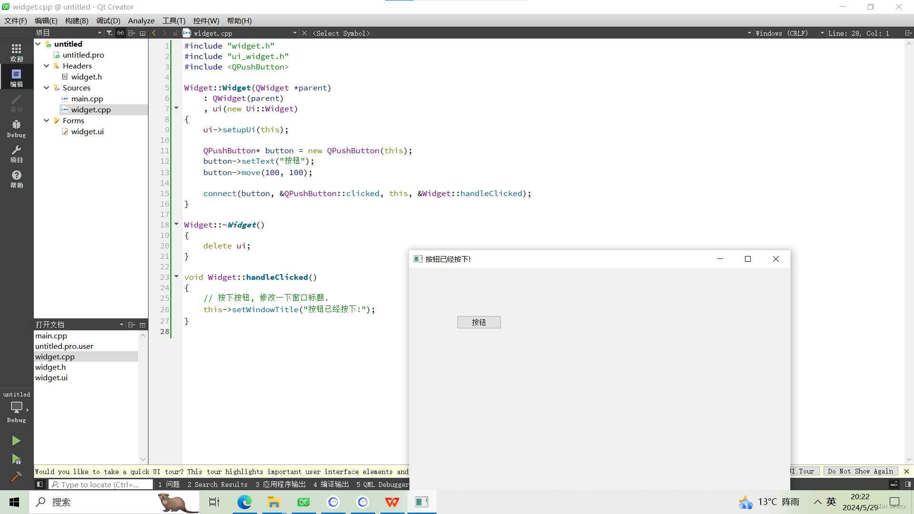Click the Type to locate search field
Screen dimensions: 914x514
click(x=100, y=484)
